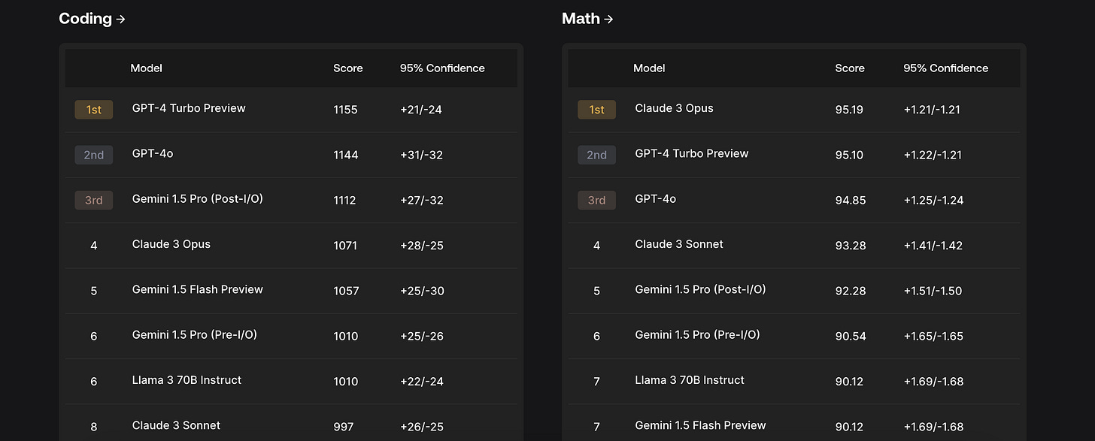The width and height of the screenshot is (1095, 441).
Task: Click the 2nd rank badge in Math table
Action: click(596, 155)
